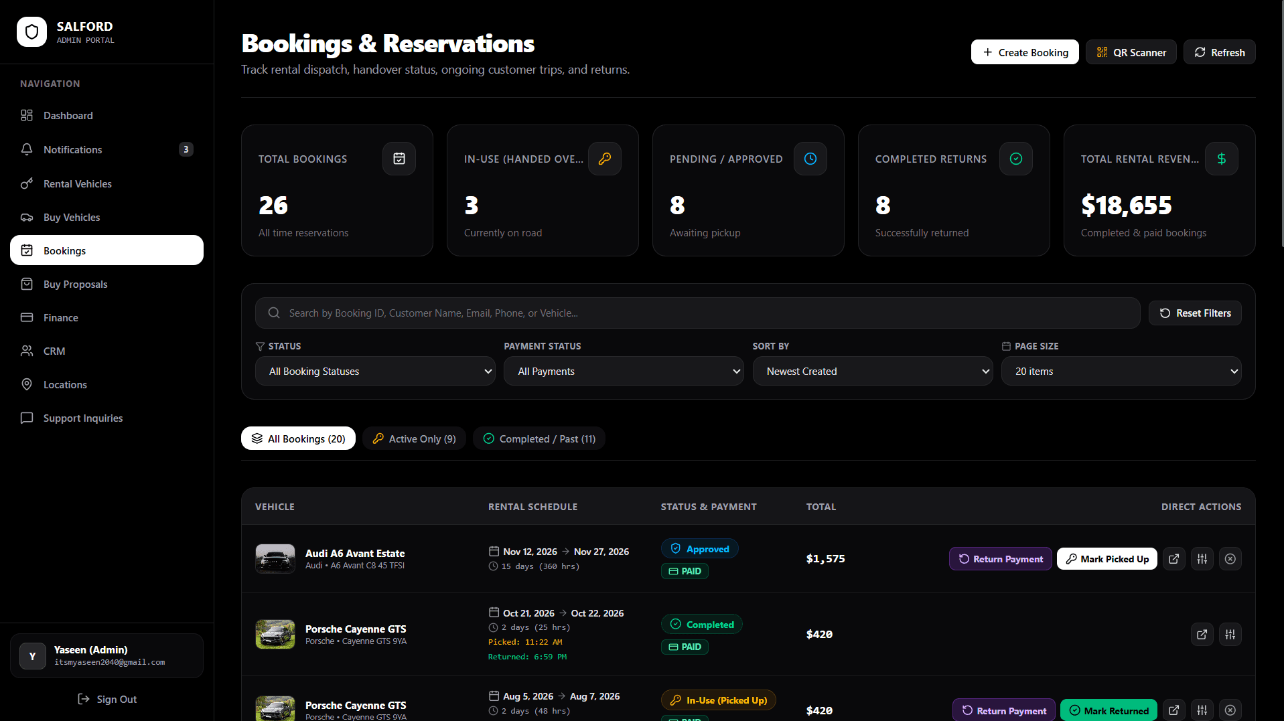The image size is (1284, 721).
Task: Open in-use Porsche booking sliders icon
Action: tap(1202, 710)
